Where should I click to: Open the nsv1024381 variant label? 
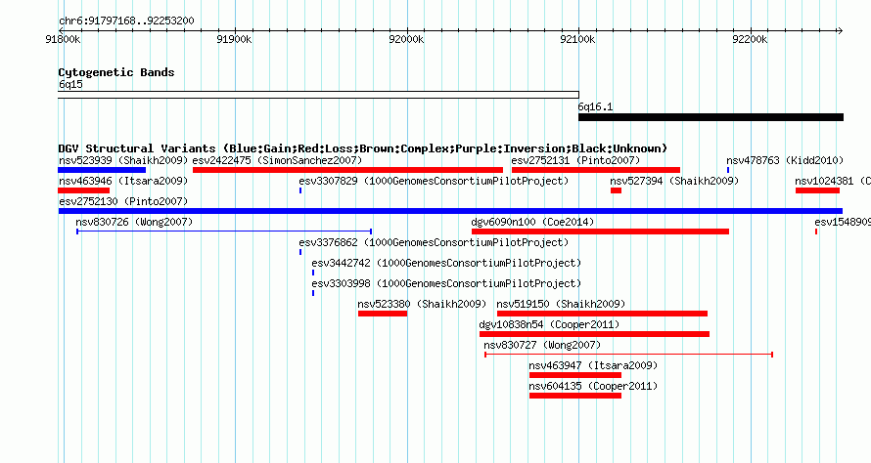click(x=833, y=181)
